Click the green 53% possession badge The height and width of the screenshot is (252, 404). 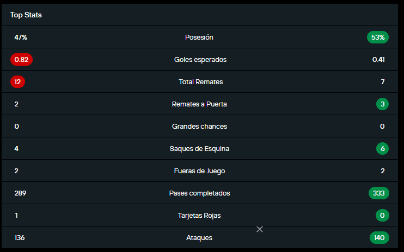(378, 37)
